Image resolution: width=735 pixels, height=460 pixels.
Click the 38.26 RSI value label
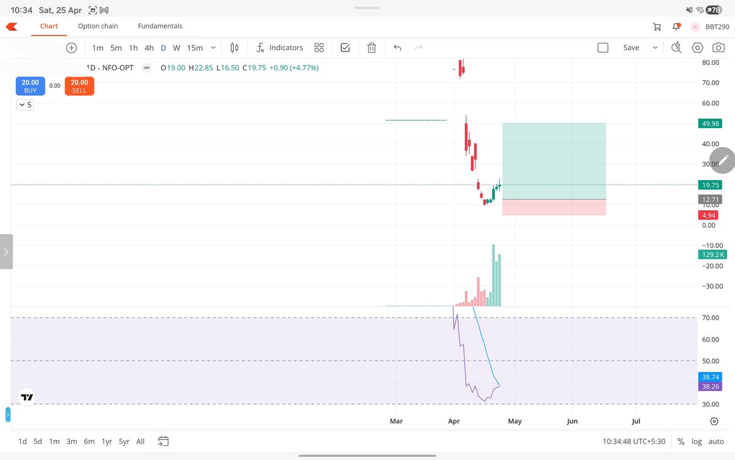pos(710,386)
